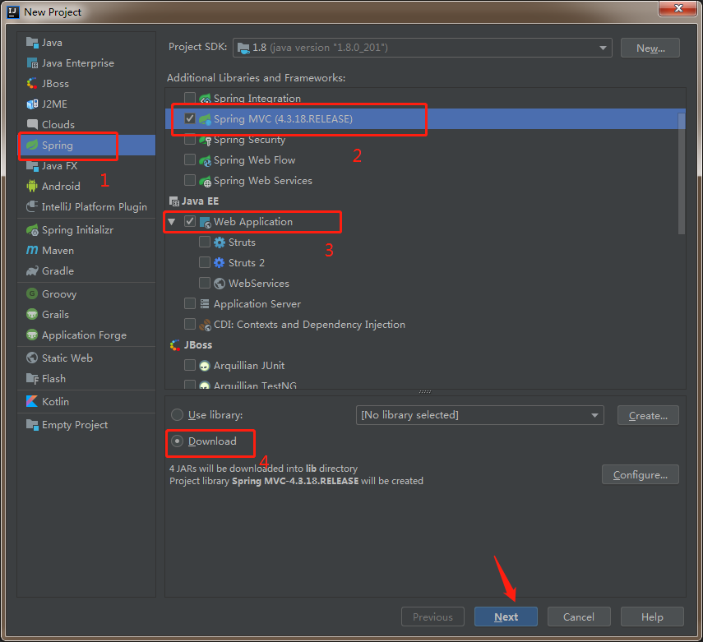Viewport: 703px width, 642px height.
Task: Select Maven project type
Action: point(86,250)
